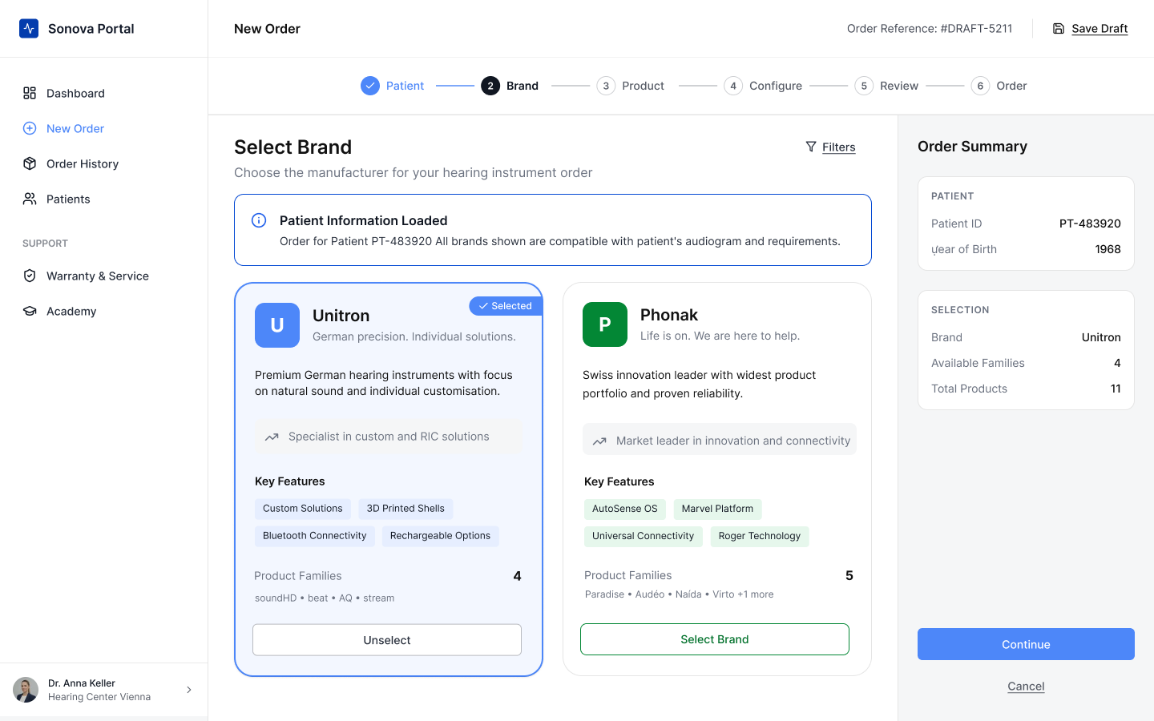
Task: Click the Sonova Portal logo icon
Action: tap(29, 29)
